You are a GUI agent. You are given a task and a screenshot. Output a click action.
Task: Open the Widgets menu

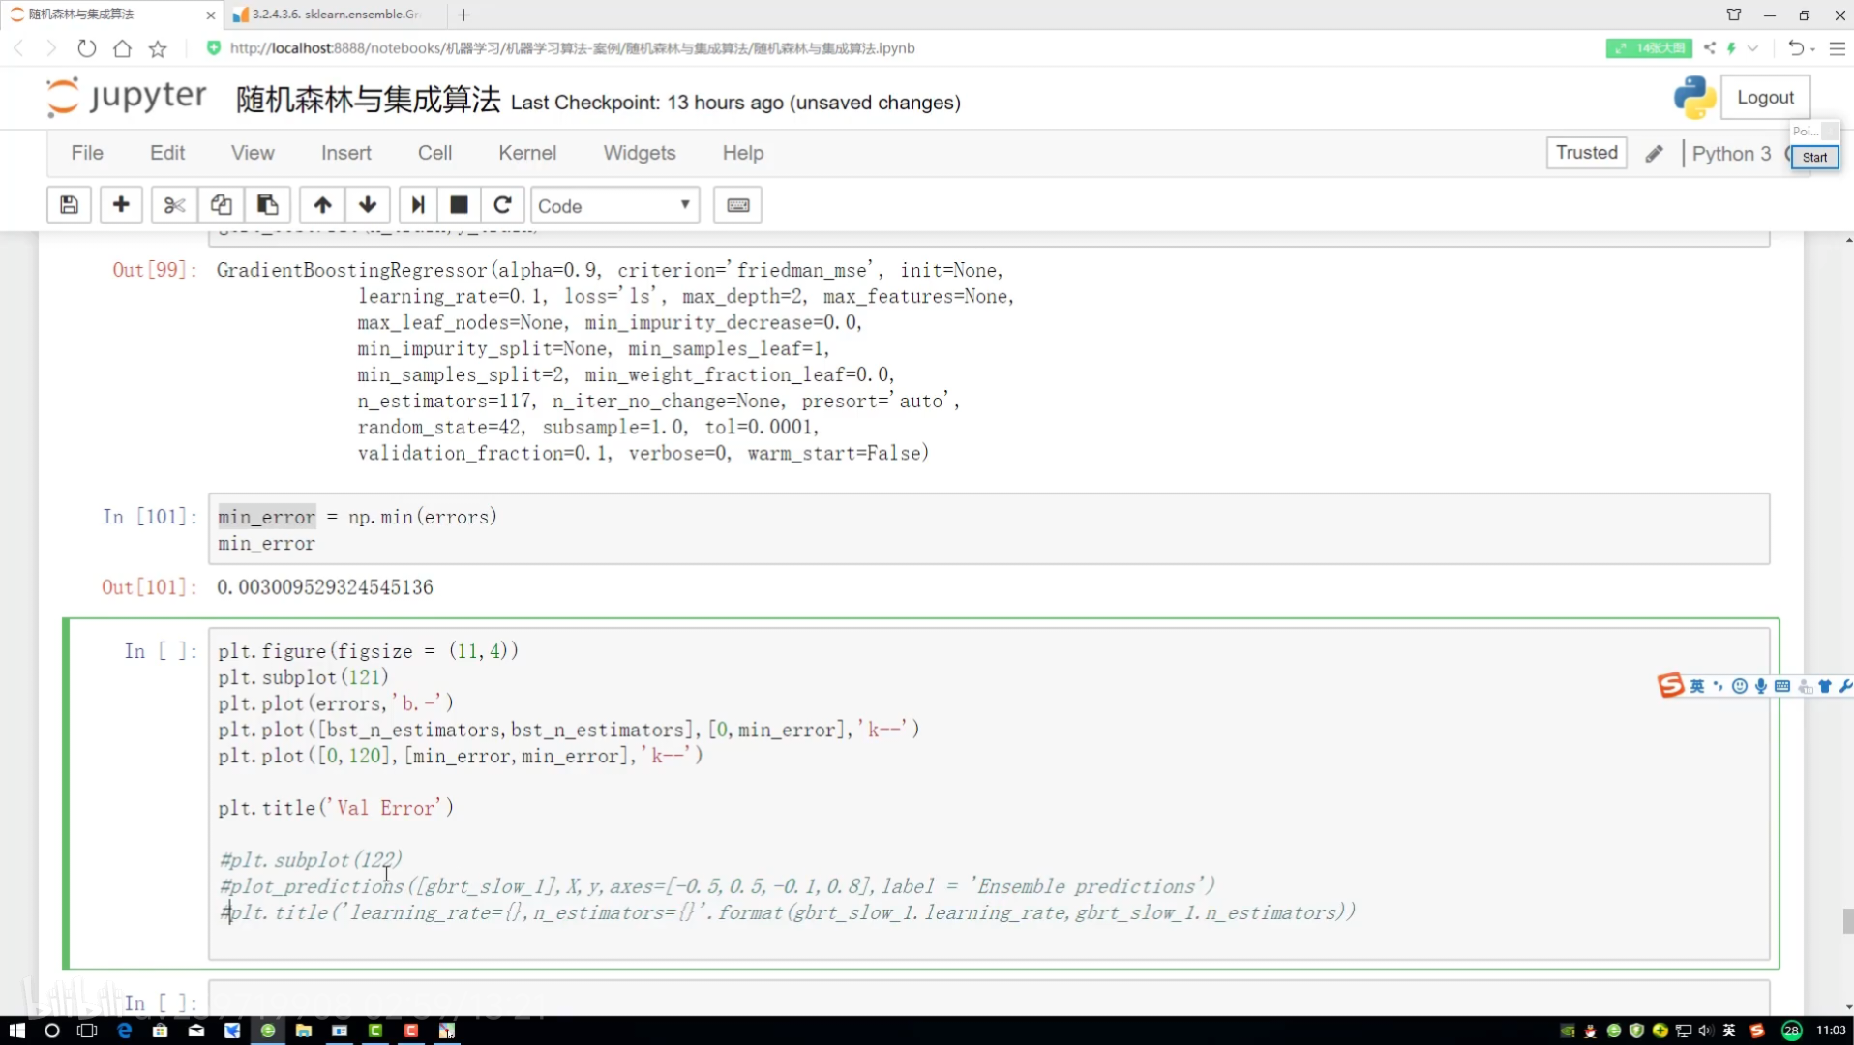[640, 153]
